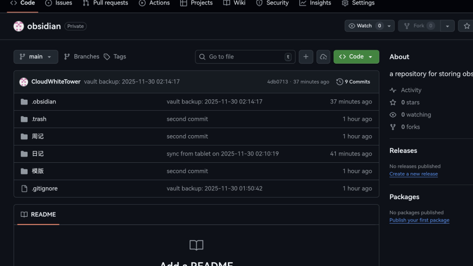Click the Packages heading

(x=404, y=197)
